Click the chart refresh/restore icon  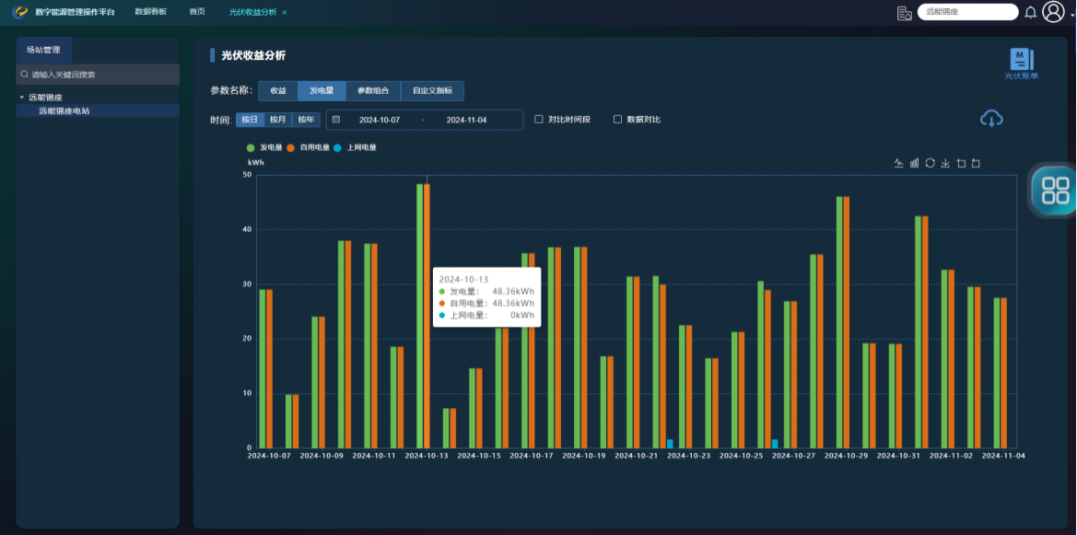pos(930,163)
